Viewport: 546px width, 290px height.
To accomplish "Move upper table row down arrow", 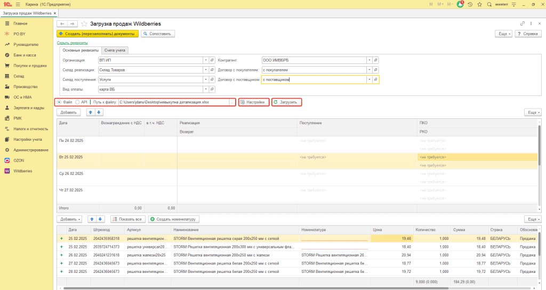I will [x=99, y=112].
